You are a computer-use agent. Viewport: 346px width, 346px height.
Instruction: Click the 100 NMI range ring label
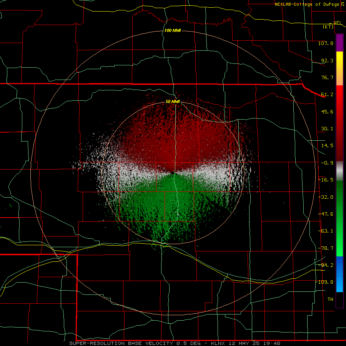[x=173, y=30]
